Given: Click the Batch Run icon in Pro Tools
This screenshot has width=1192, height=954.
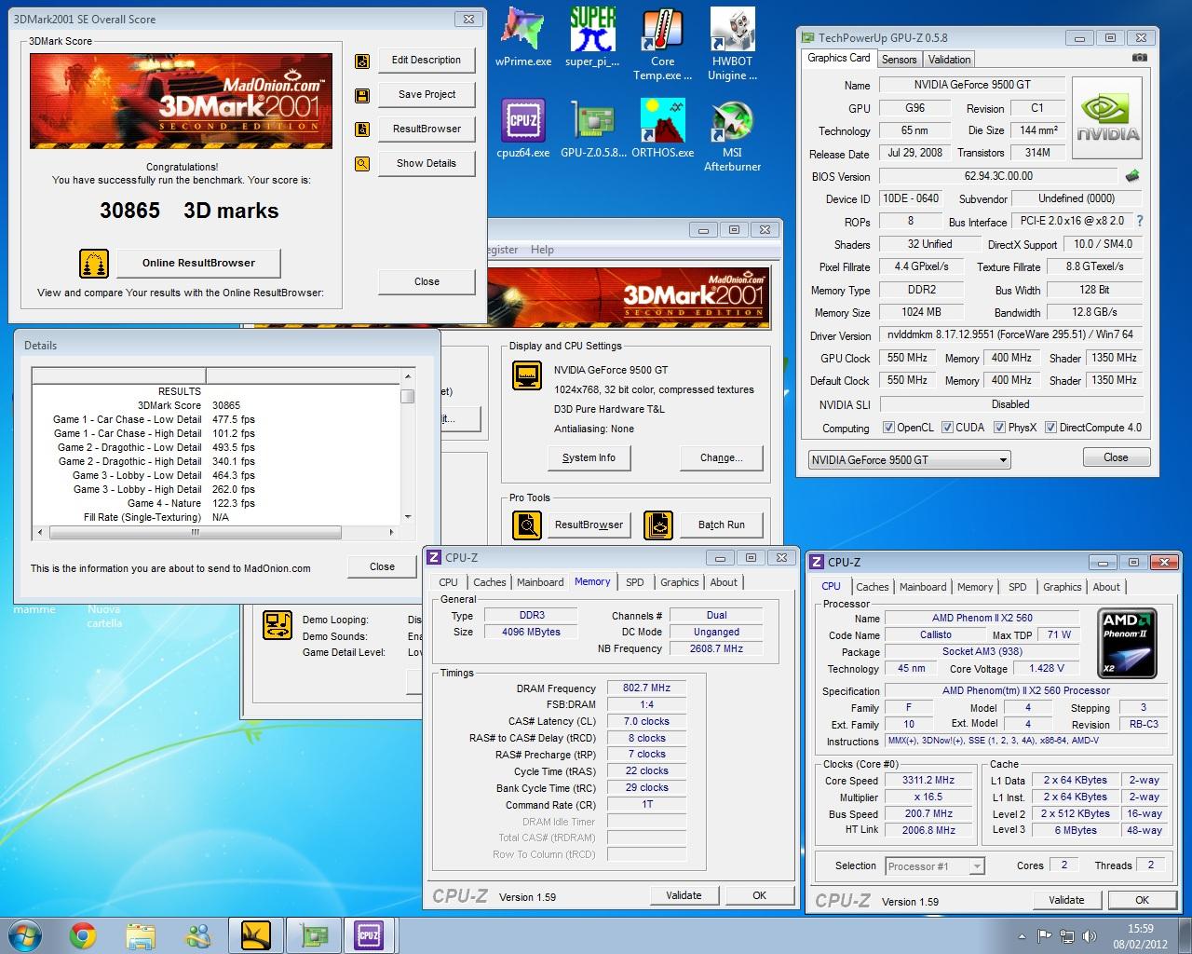Looking at the screenshot, I should 658,525.
